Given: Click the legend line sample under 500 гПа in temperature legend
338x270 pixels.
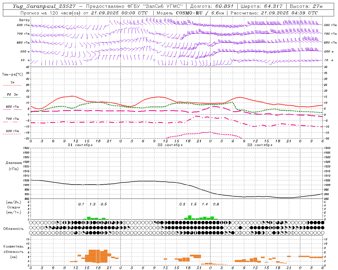Looking at the screenshot, I should pyautogui.click(x=12, y=134).
